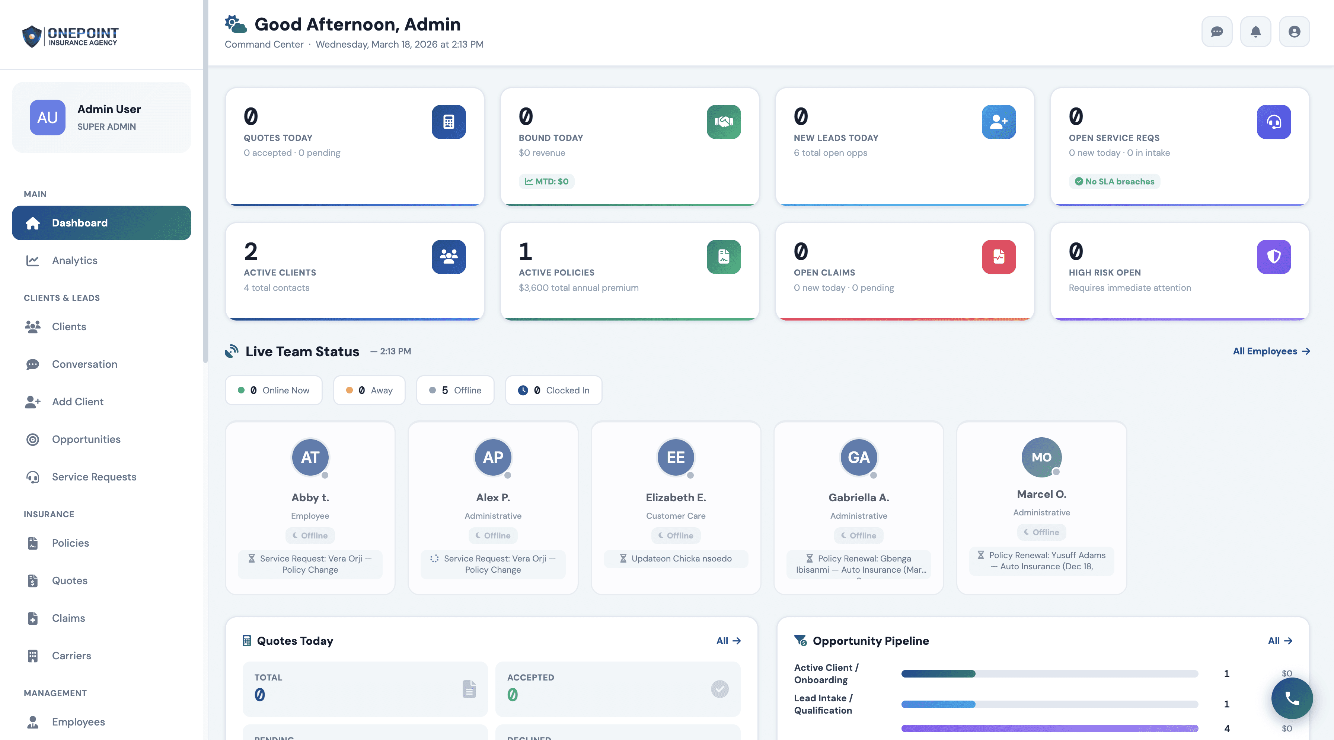Filter team by Offline status
1334x740 pixels.
pos(455,390)
